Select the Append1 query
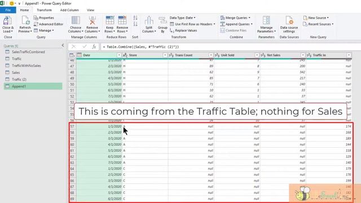The image size is (361, 203). click(33, 86)
